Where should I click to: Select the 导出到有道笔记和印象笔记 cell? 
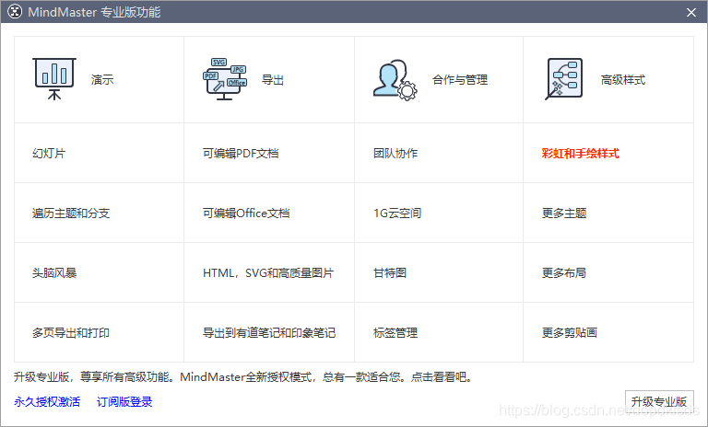click(269, 333)
